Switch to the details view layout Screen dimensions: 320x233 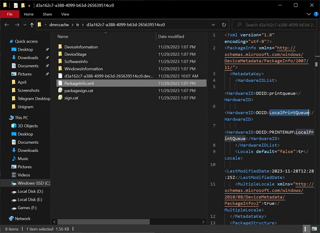tap(306, 229)
